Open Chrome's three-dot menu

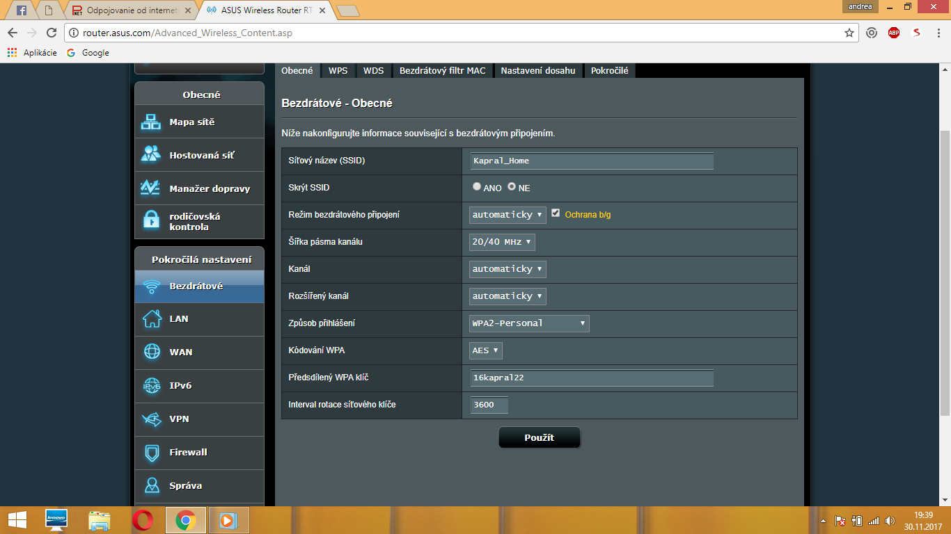pos(938,33)
